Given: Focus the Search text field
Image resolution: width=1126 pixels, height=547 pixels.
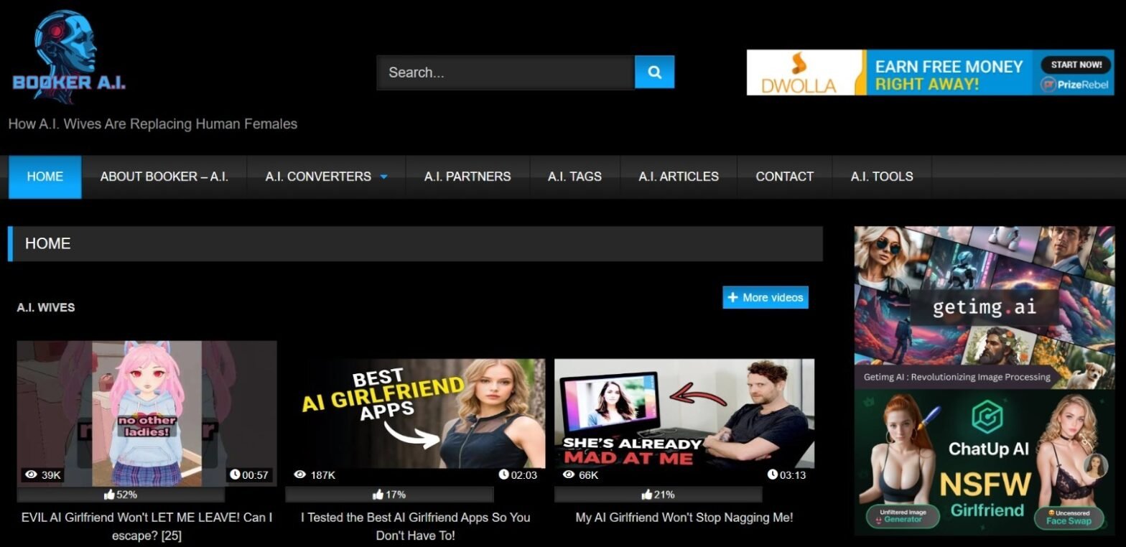Looking at the screenshot, I should (x=505, y=73).
